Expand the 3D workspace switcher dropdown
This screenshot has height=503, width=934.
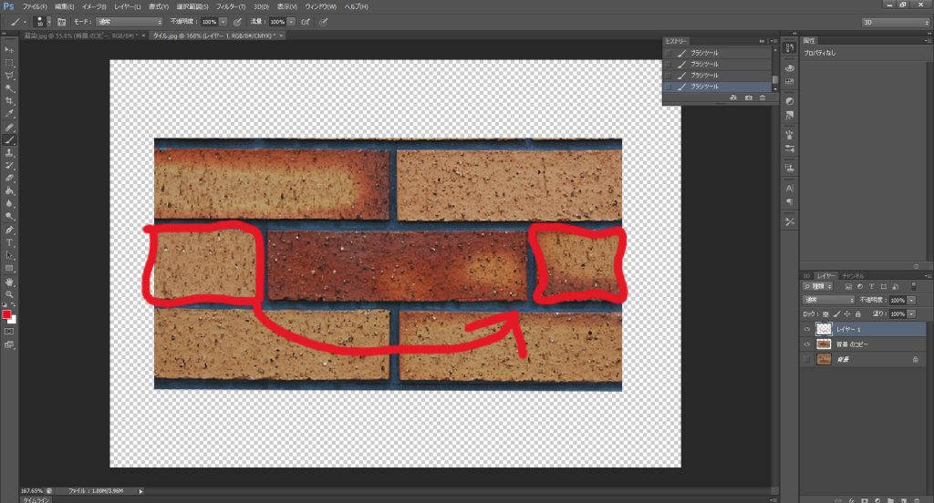coord(894,20)
